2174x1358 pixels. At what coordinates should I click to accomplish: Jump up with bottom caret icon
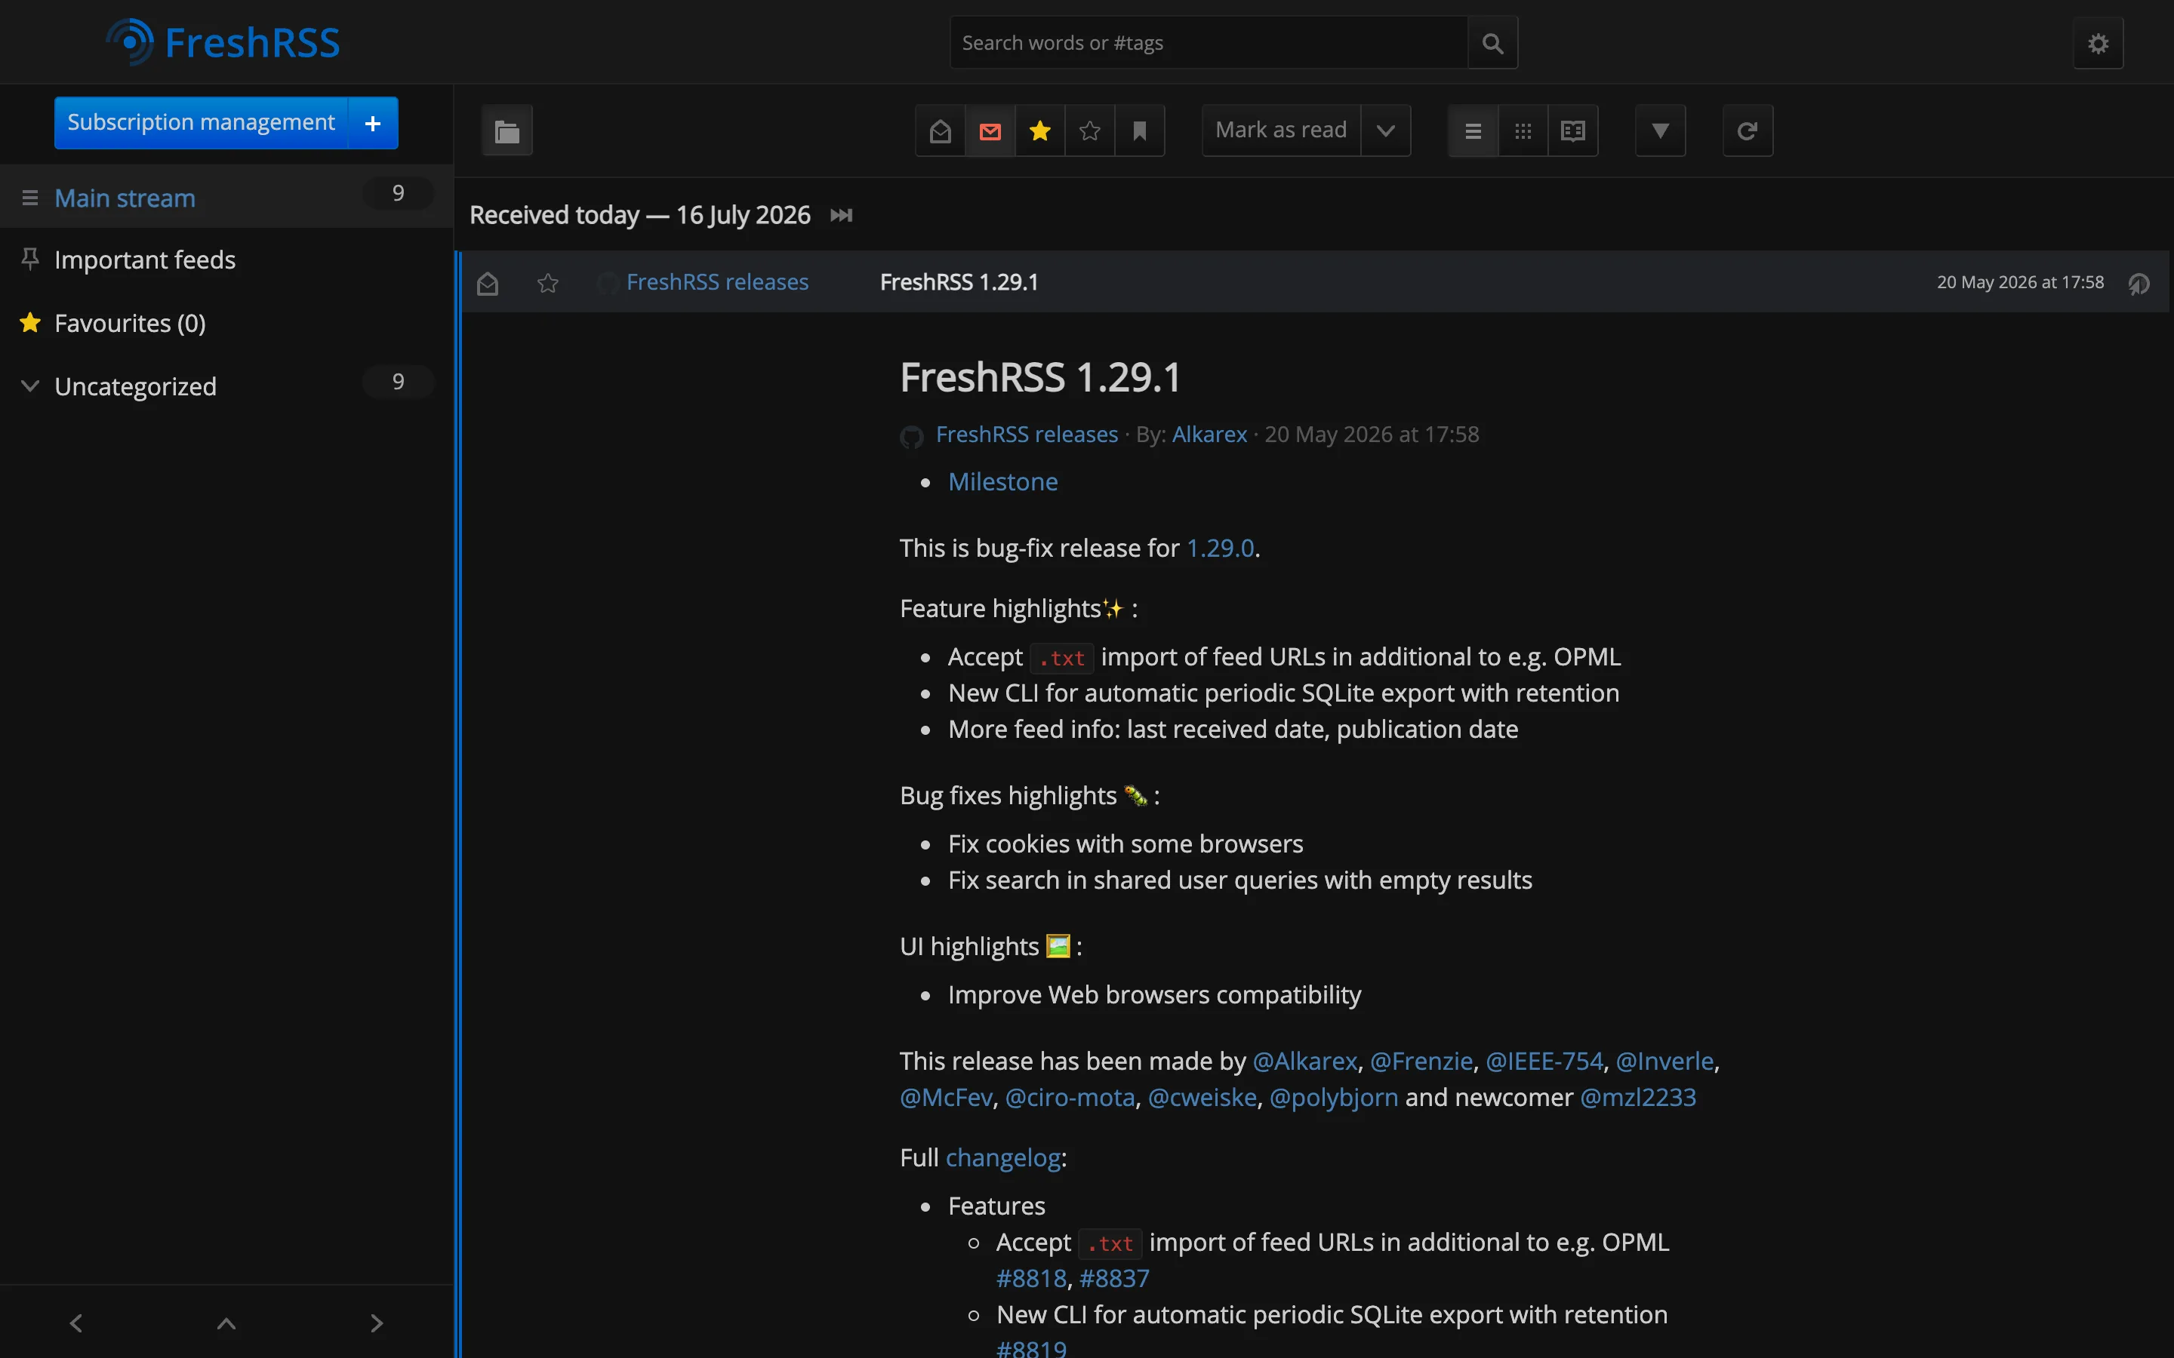pyautogui.click(x=226, y=1323)
